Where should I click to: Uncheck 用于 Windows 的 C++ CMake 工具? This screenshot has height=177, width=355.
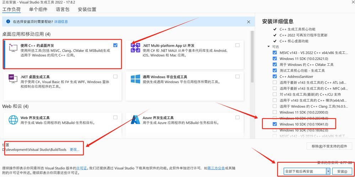275,64
